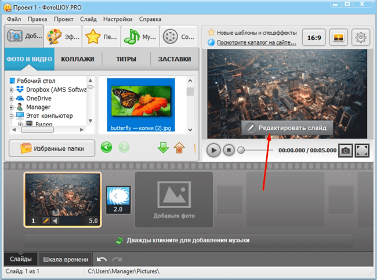Click the Редактировать слайд button
Image resolution: width=377 pixels, height=280 pixels.
pos(287,128)
